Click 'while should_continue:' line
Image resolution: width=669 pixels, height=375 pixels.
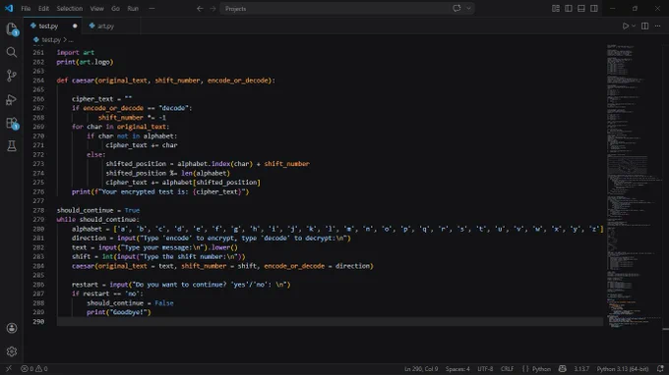coord(97,220)
